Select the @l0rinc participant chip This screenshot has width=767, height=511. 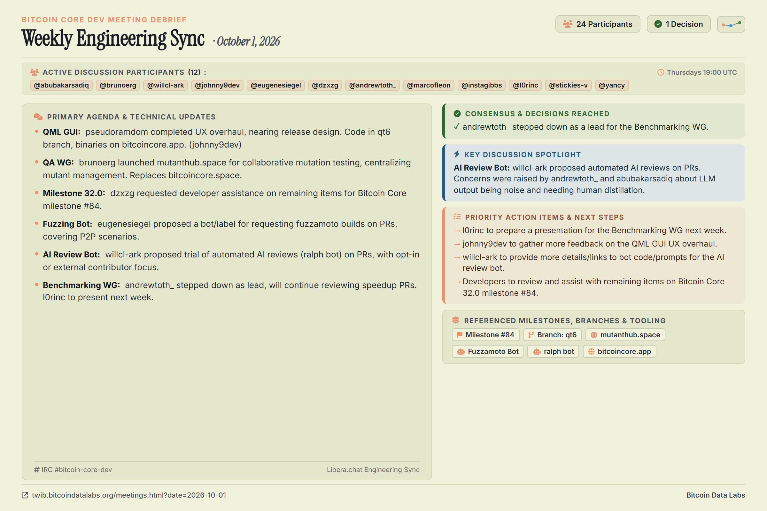click(525, 85)
